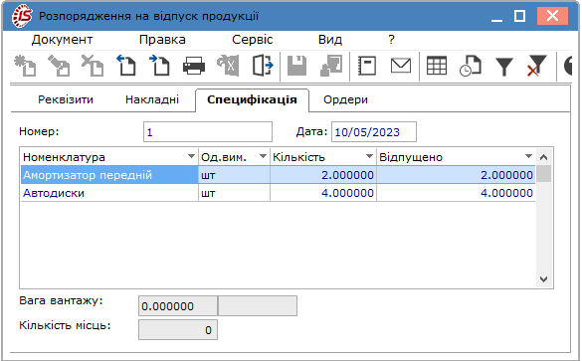Click the create new document toolbar icon
Image resolution: width=582 pixels, height=361 pixels.
click(25, 66)
